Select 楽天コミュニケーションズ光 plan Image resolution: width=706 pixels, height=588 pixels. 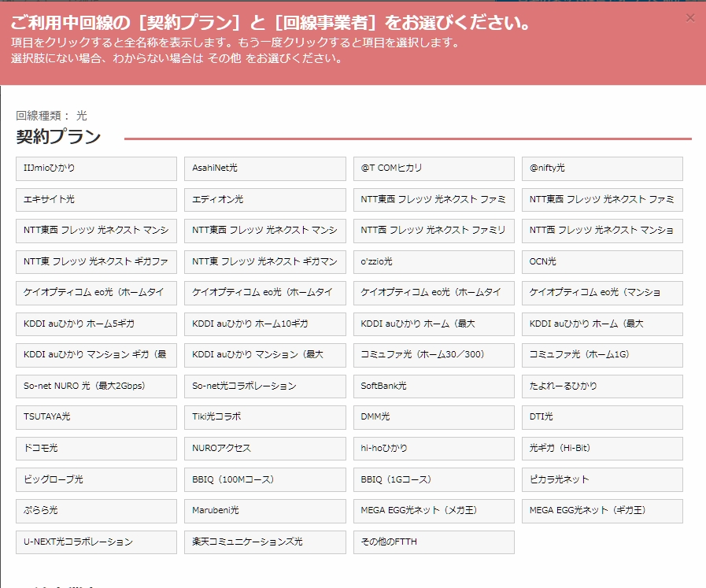[264, 542]
